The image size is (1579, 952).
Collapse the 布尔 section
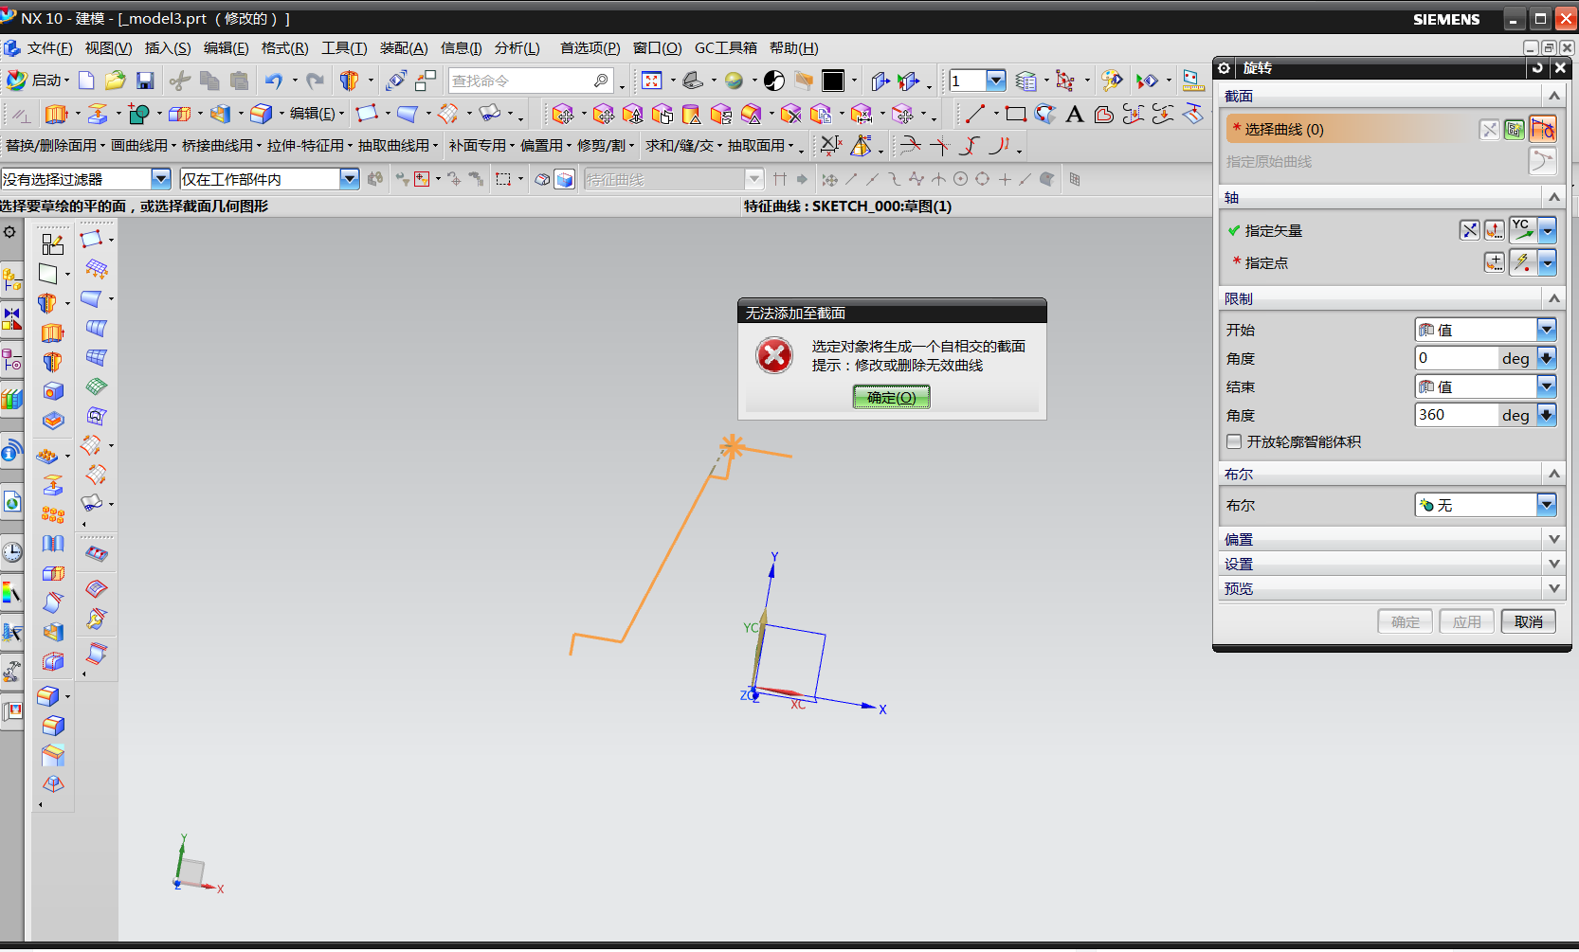(1554, 474)
